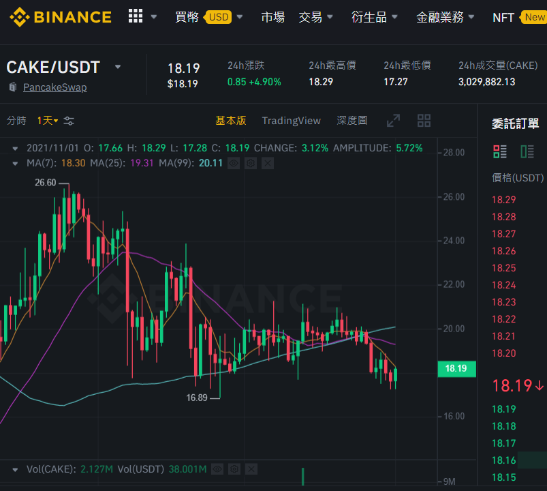Open the 衍生品 derivatives menu
The width and height of the screenshot is (547, 491).
369,17
